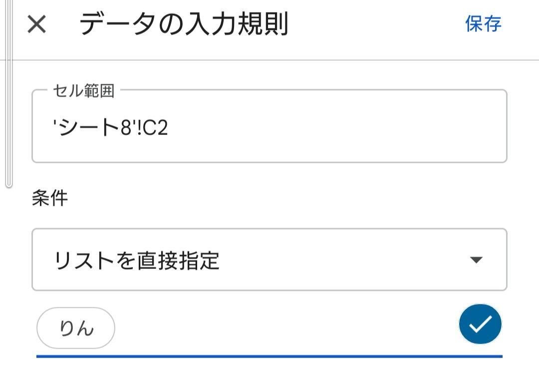Screen dimensions: 539x375
Task: Click the セル範囲 floating label
Action: pyautogui.click(x=83, y=91)
